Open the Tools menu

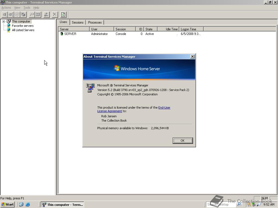[27, 8]
